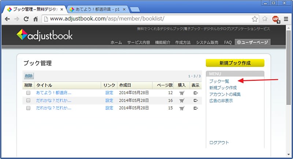Viewport: 293px width, 159px height.
Task: Open the Chrome hamburger menu
Action: pyautogui.click(x=286, y=19)
